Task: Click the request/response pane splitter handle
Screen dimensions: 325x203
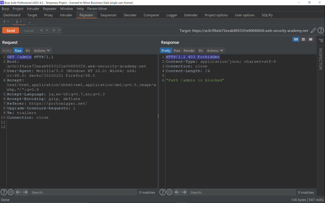Action: (x=158, y=116)
